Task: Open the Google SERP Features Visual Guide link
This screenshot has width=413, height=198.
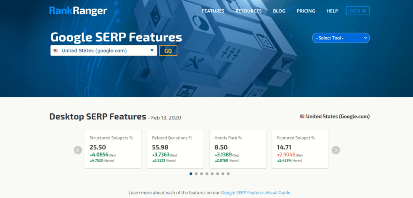Action: (x=255, y=193)
